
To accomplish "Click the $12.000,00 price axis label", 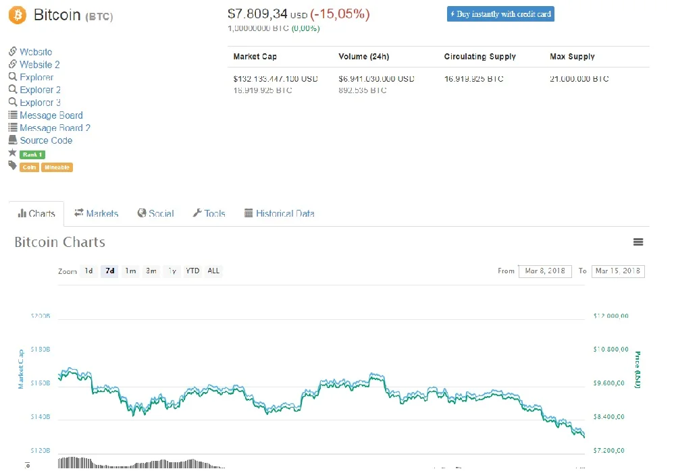I will (611, 316).
